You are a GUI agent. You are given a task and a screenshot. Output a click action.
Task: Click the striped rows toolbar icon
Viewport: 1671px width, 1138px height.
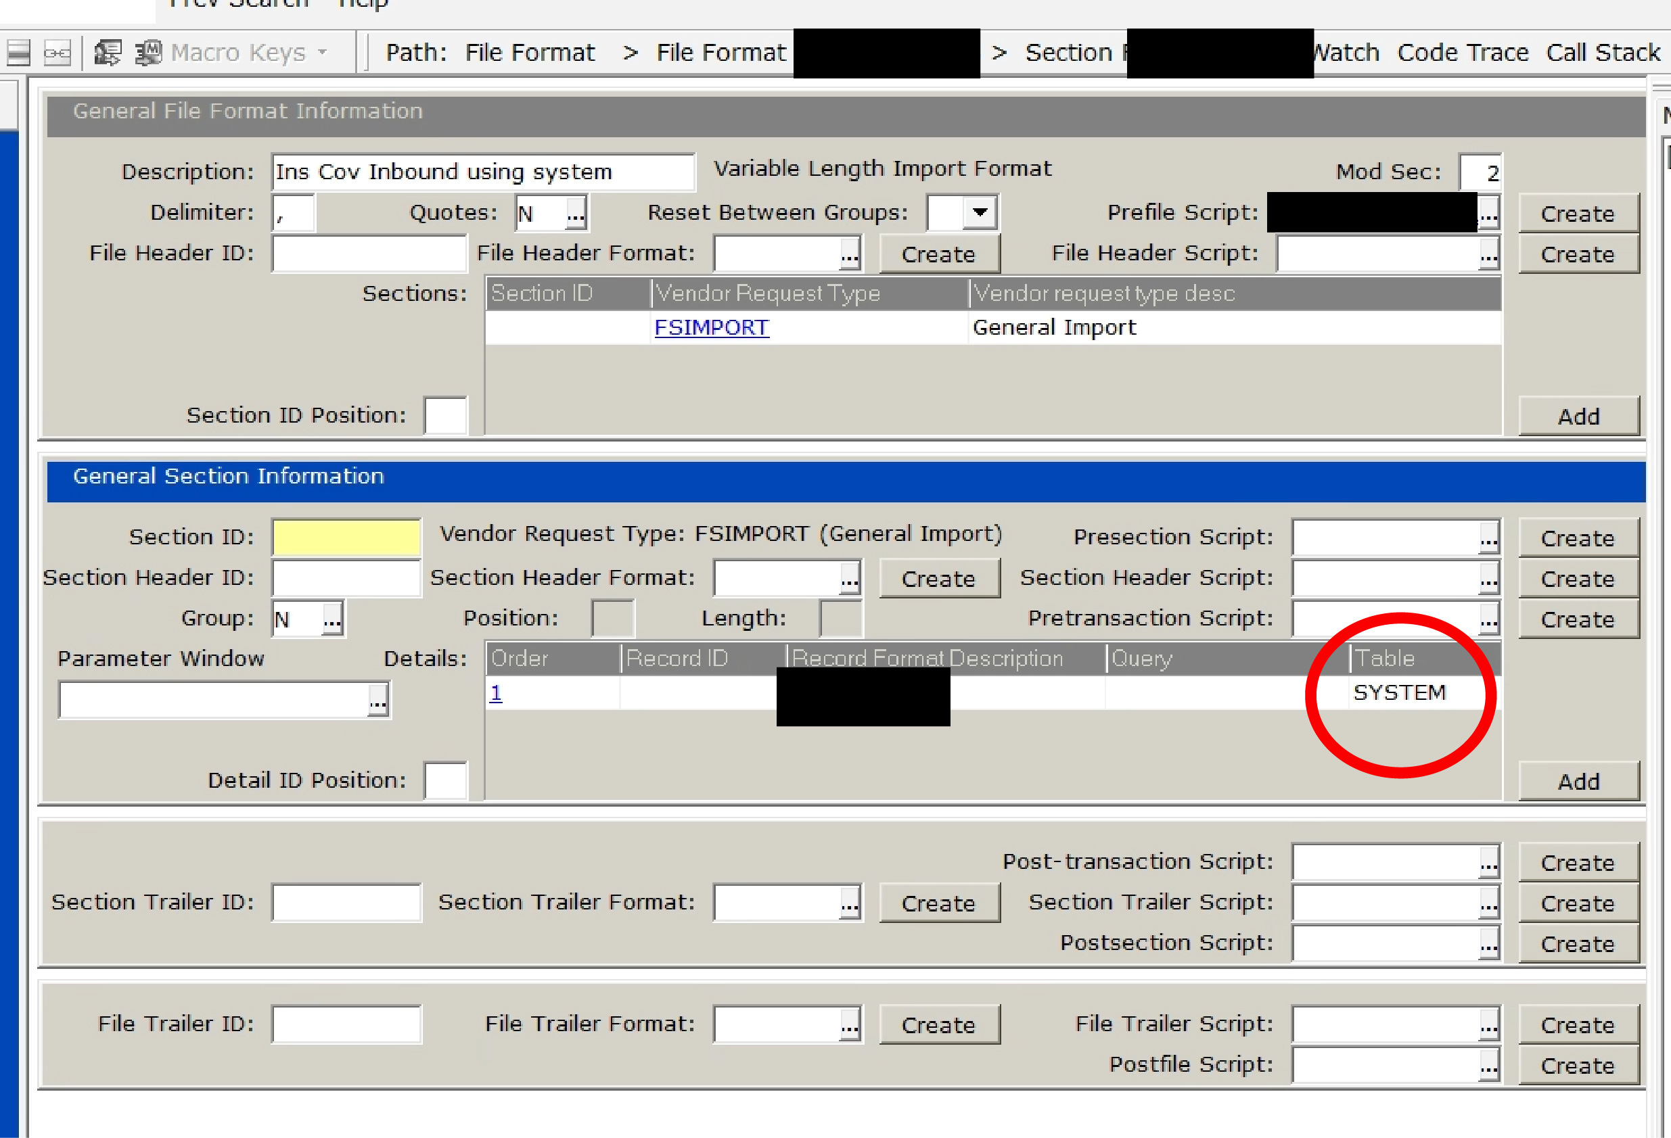click(18, 53)
